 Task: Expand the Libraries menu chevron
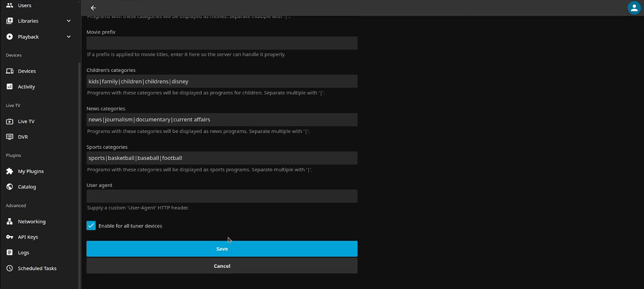[x=69, y=21]
